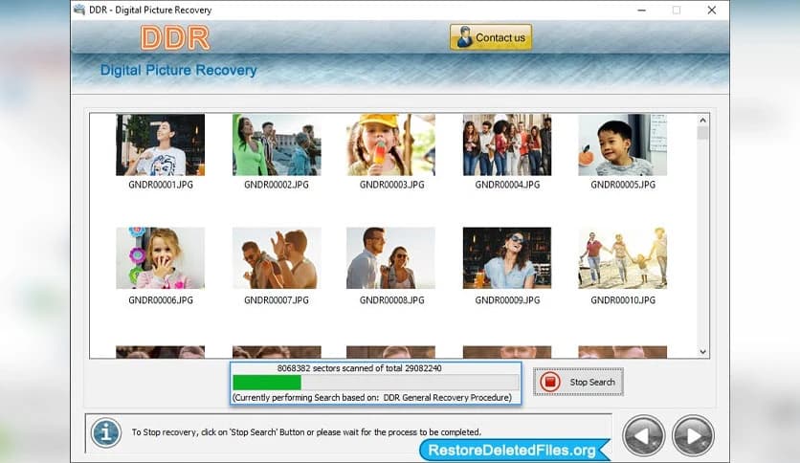Click the blue info icon
The width and height of the screenshot is (800, 463).
point(105,433)
